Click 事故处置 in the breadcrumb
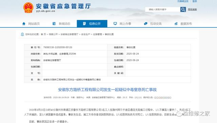Screen dimensions: 217x123 [x=109, y=34]
